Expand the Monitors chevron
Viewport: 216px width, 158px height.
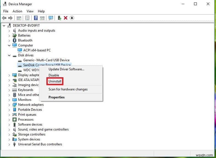pos(9,100)
